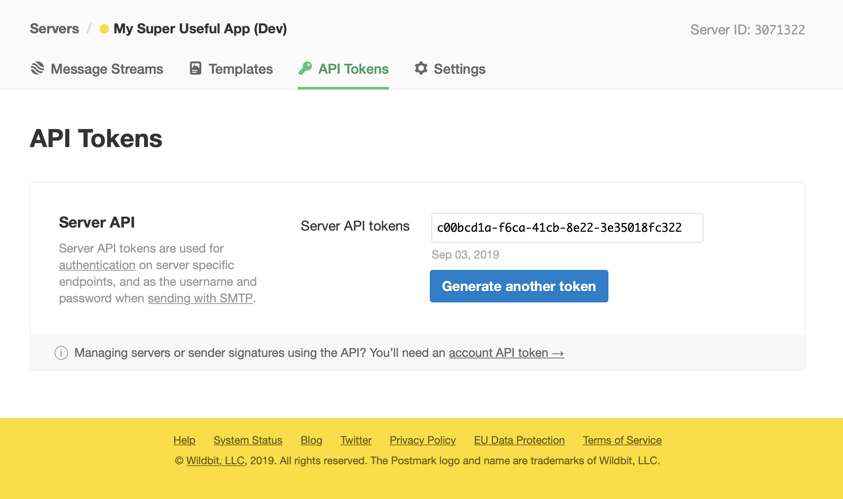Screen dimensions: 843x499
Task: Follow the authentication link
Action: [97, 265]
